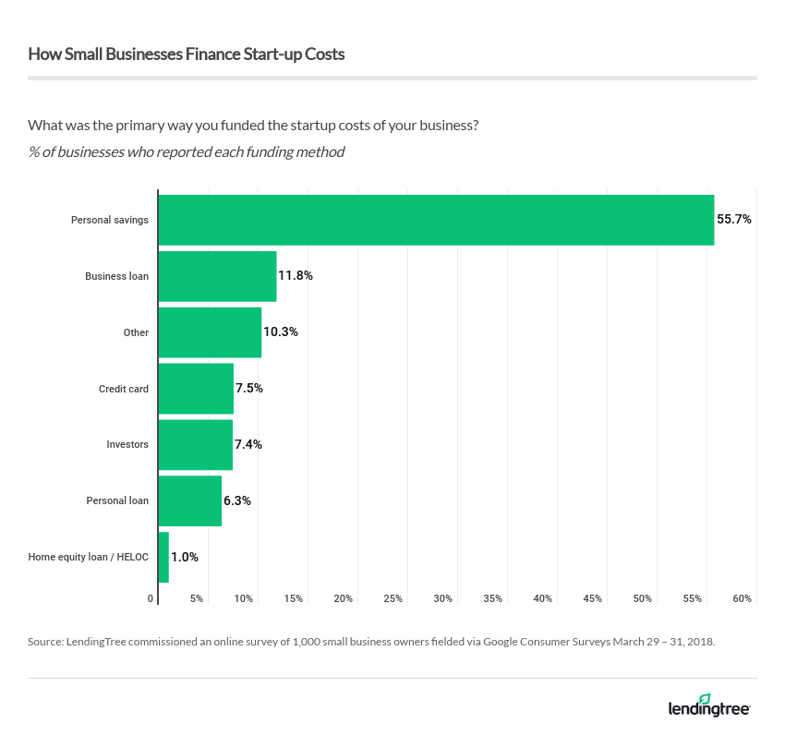Click the small Home equity loan bar

(x=163, y=557)
